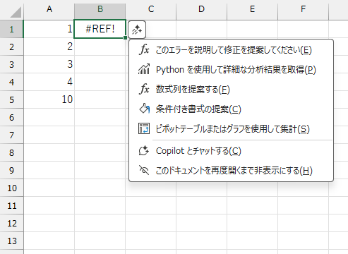Click fx icon next to 数式列を提案する
This screenshot has width=348, height=254.
pyautogui.click(x=144, y=89)
